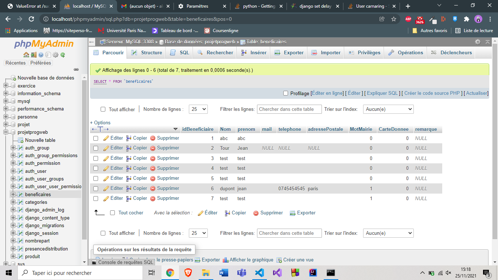Click the Éditer en ligne link
Image resolution: width=498 pixels, height=280 pixels.
click(x=327, y=93)
